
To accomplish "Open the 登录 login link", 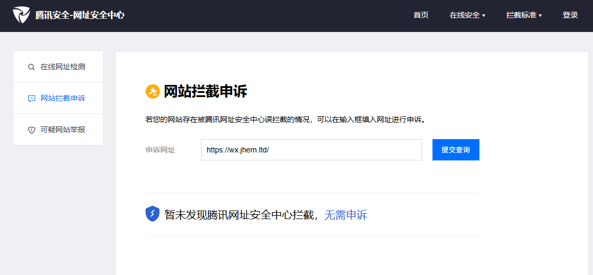I will [x=570, y=15].
